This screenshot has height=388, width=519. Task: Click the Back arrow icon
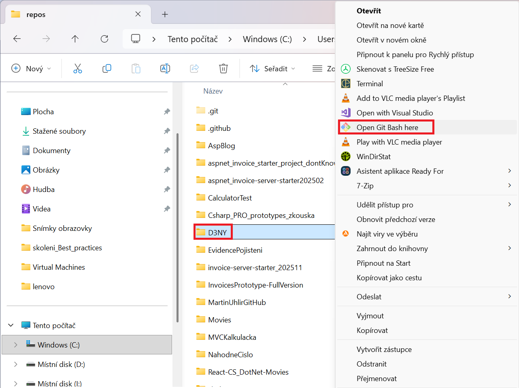click(17, 38)
